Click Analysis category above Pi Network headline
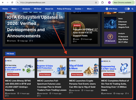136x100 pixels. click(x=122, y=34)
